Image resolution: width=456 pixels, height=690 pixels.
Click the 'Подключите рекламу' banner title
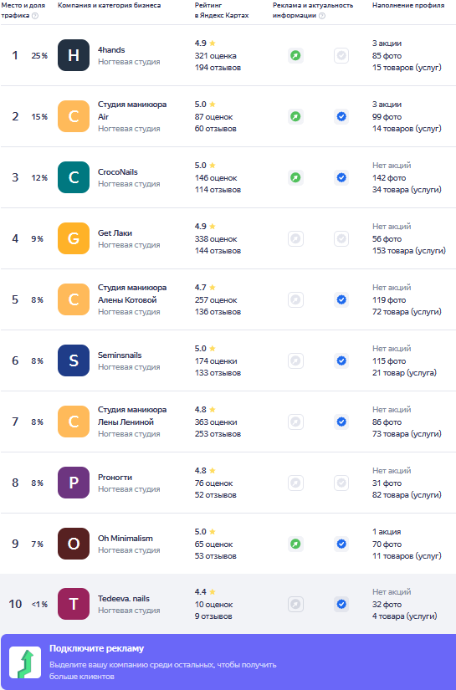(97, 648)
